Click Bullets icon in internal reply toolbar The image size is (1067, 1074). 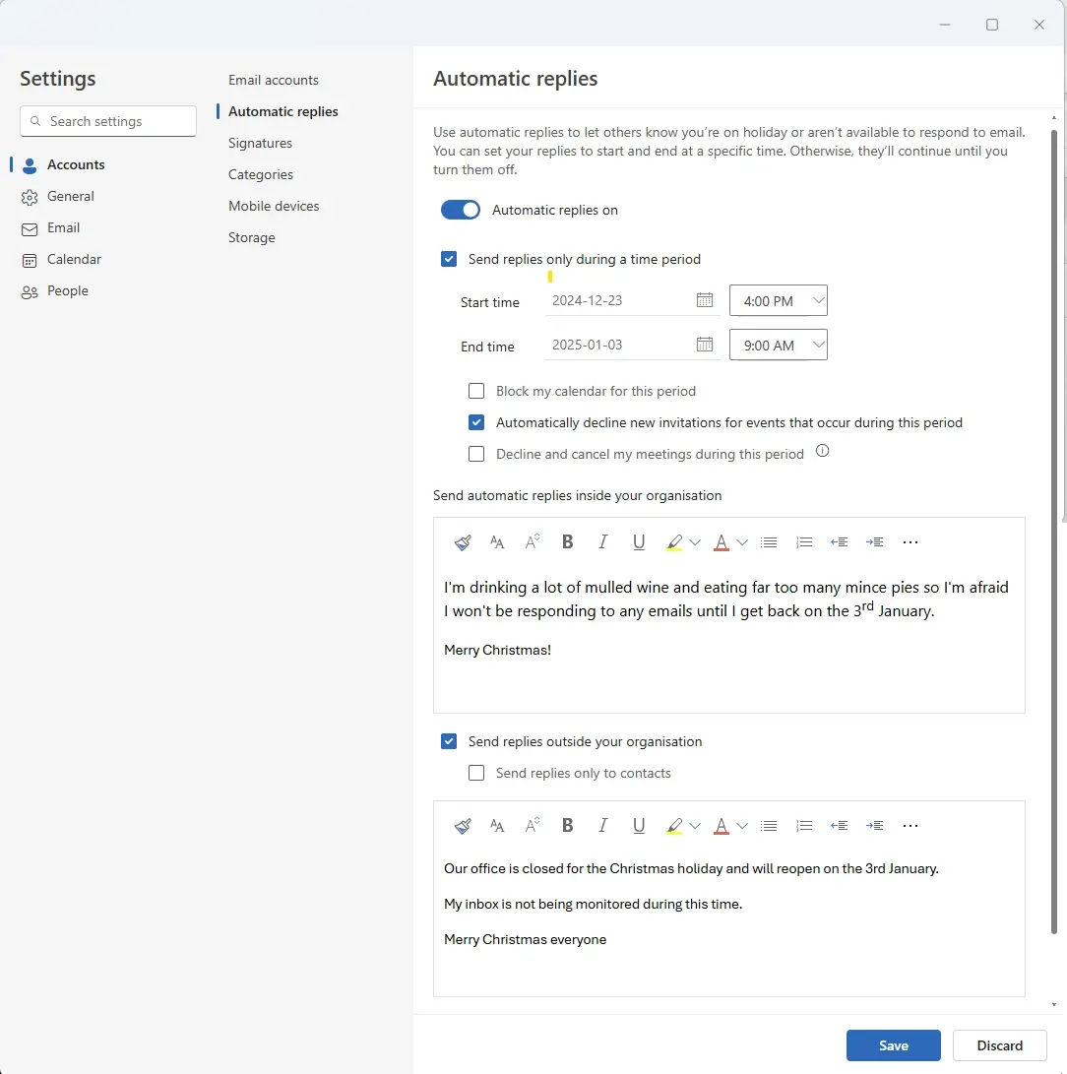[x=769, y=542]
